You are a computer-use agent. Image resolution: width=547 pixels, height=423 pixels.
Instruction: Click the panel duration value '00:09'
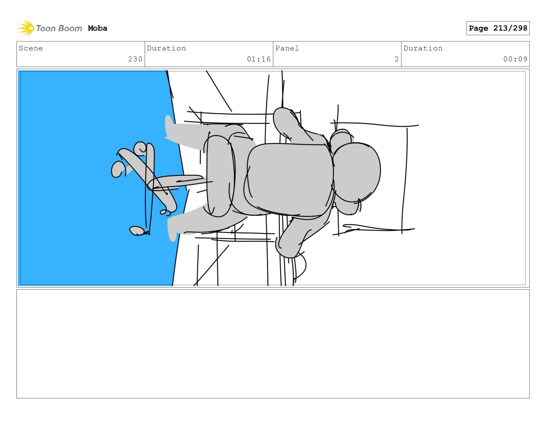(x=515, y=59)
